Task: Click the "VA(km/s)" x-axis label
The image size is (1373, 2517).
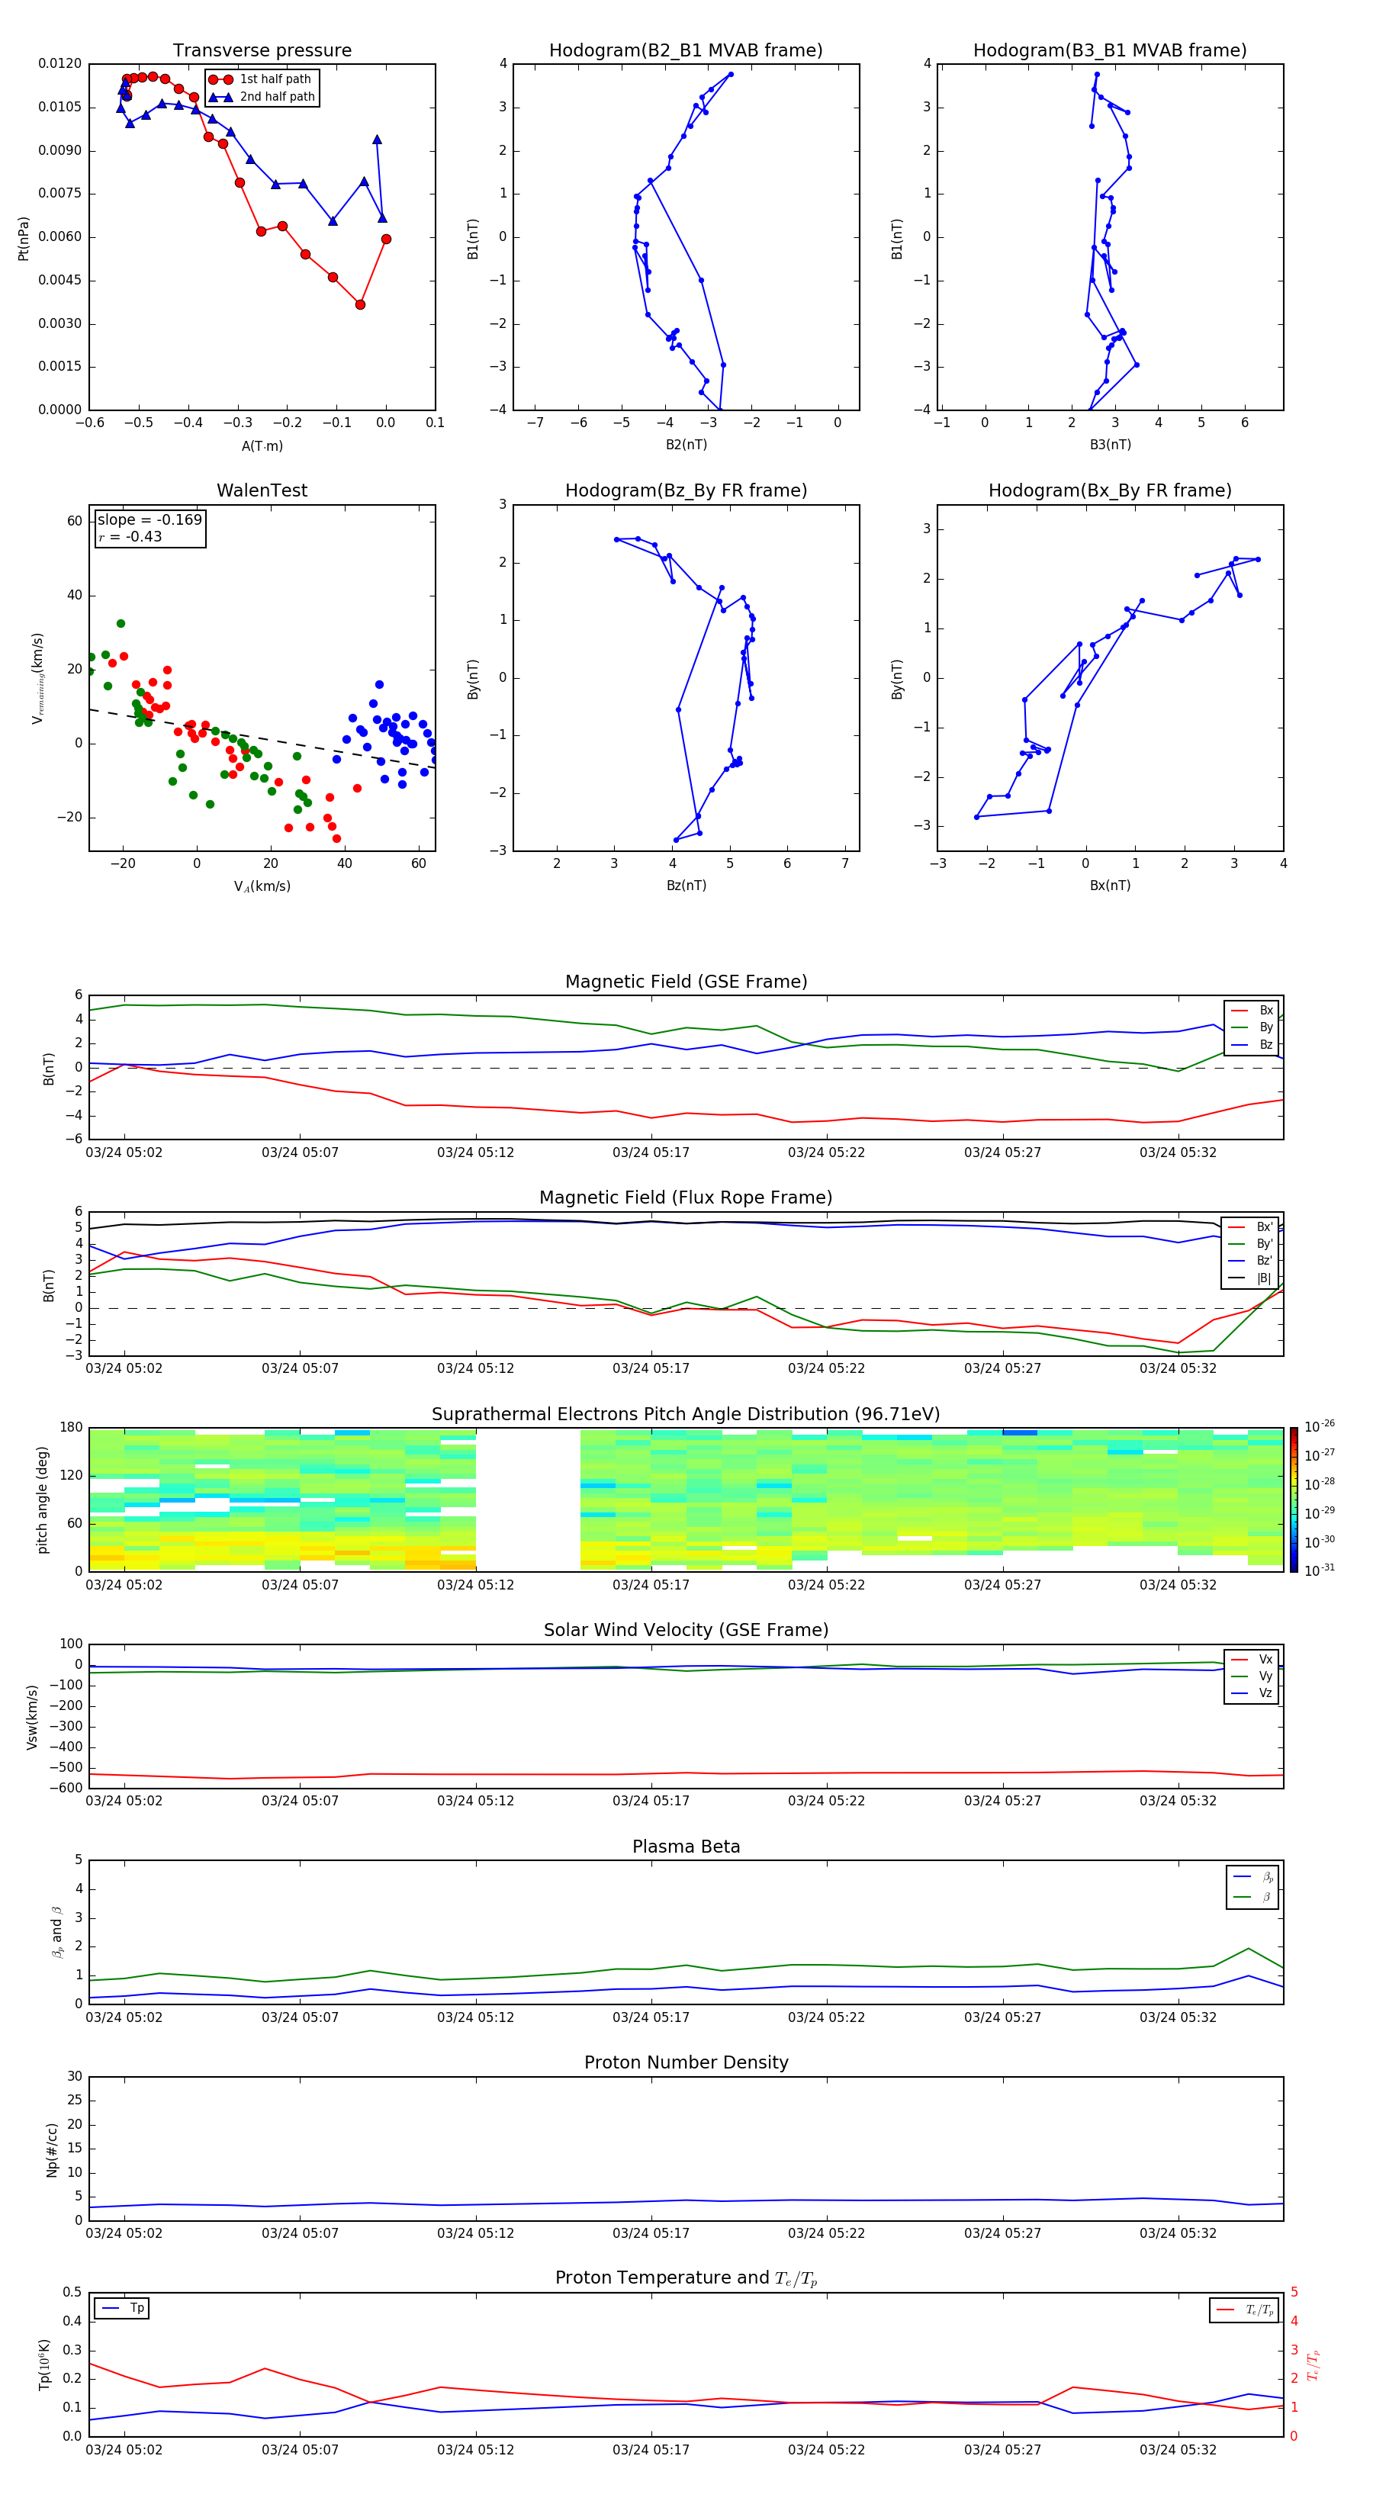Action: click(x=262, y=886)
